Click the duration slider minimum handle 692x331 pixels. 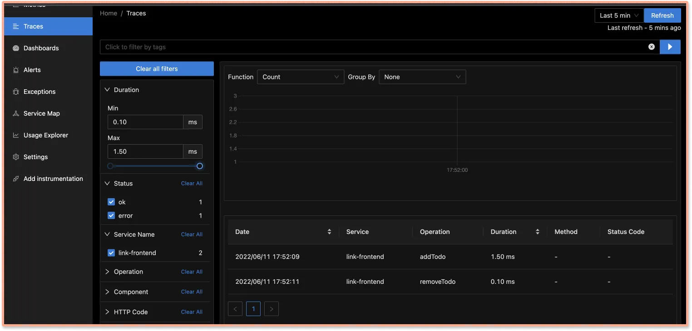tap(110, 166)
